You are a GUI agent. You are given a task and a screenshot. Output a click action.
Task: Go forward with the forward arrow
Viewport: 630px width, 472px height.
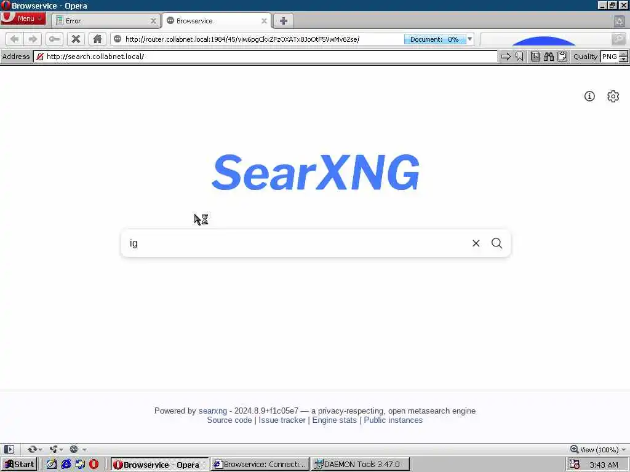click(33, 39)
